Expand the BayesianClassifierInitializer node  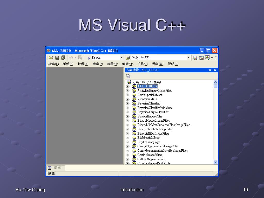(127, 108)
